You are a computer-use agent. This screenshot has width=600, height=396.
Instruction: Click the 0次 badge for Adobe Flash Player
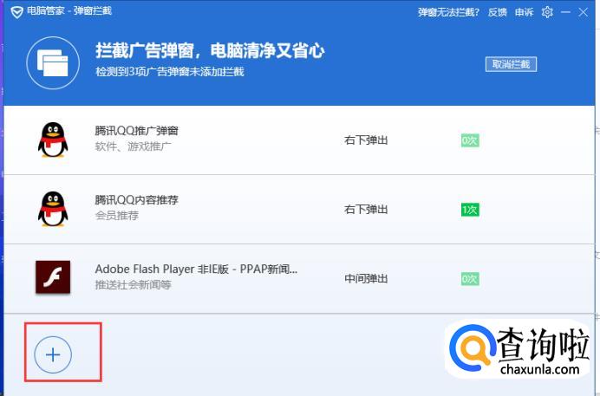pos(470,279)
